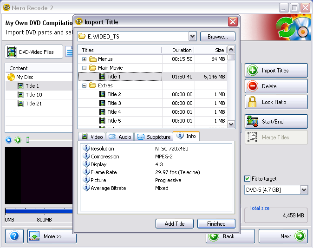Viewport: 313px width, 248px height.
Task: Click the Add Title button
Action: point(175,224)
